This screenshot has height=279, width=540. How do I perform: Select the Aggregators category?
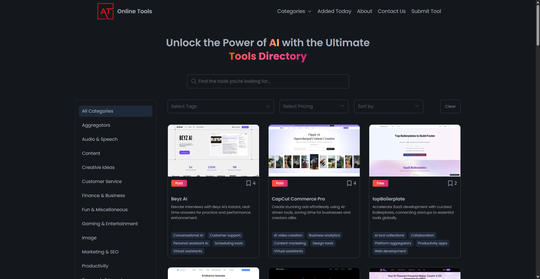click(116, 125)
